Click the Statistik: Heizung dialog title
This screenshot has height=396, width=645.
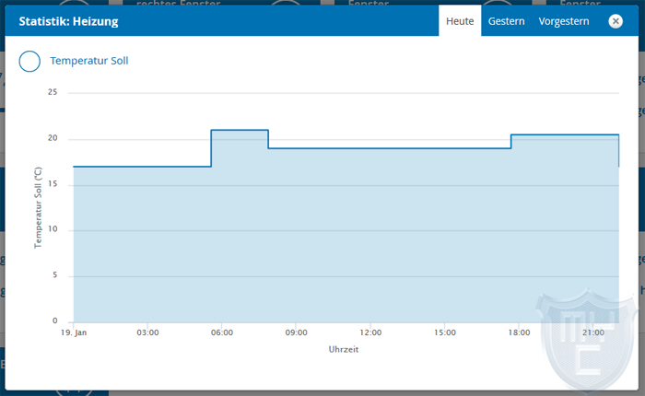68,21
